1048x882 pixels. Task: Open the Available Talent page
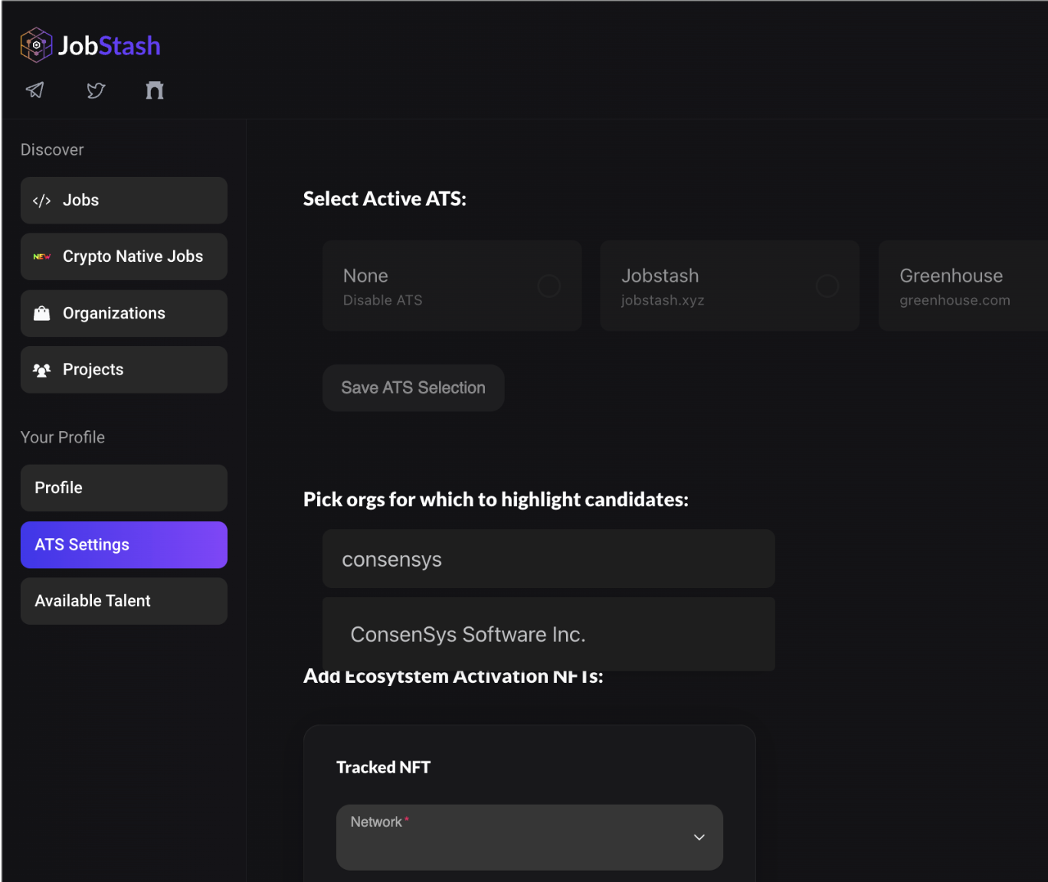click(x=124, y=601)
